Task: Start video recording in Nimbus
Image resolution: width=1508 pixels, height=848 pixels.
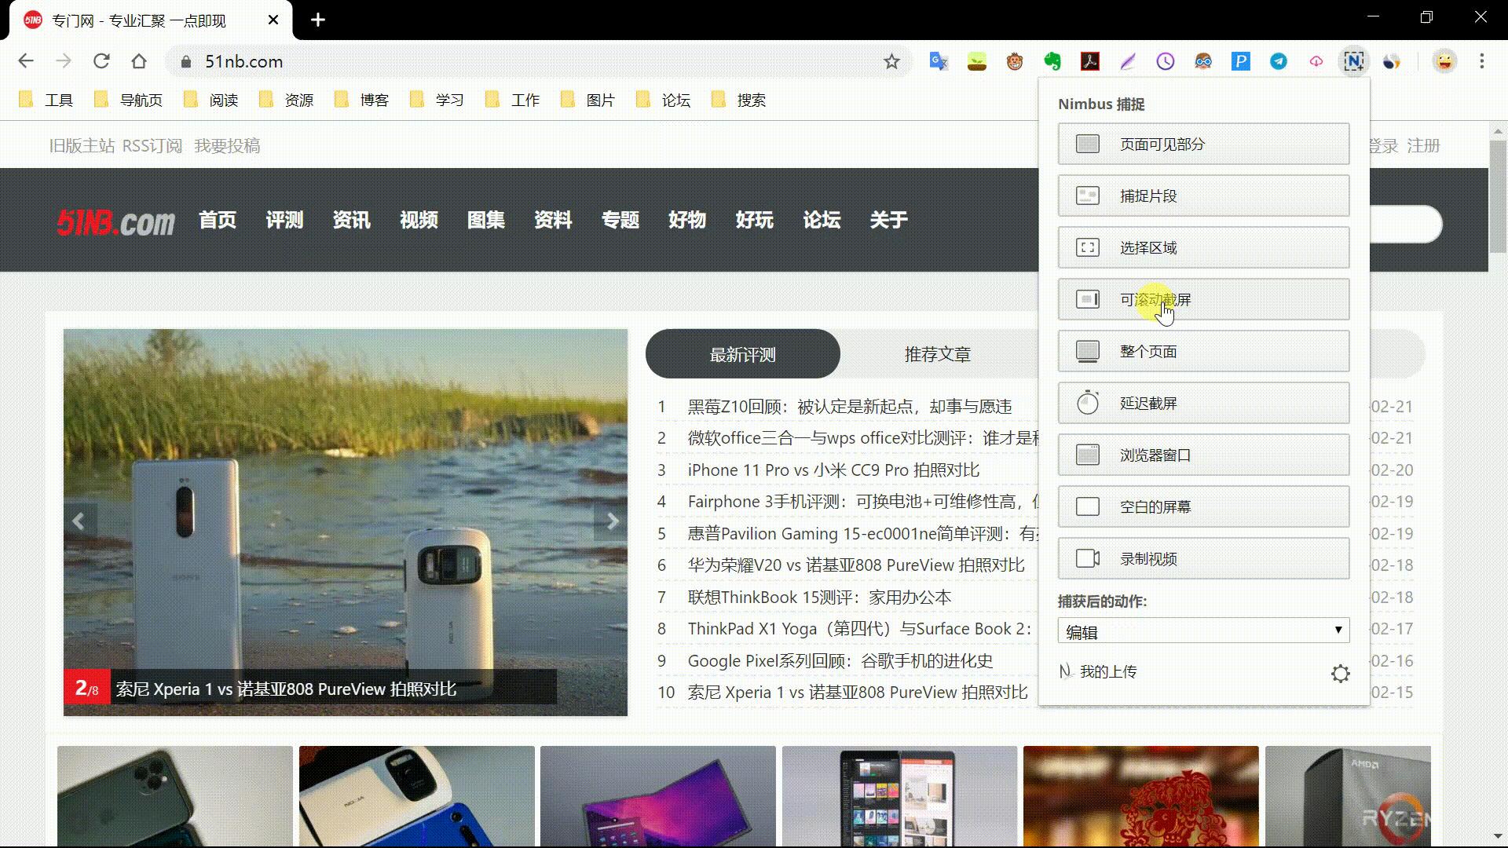Action: [x=1202, y=558]
